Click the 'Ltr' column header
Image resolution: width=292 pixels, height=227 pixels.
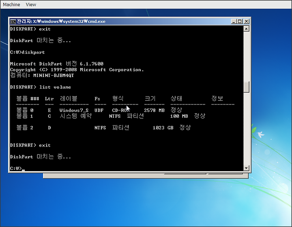(49, 99)
